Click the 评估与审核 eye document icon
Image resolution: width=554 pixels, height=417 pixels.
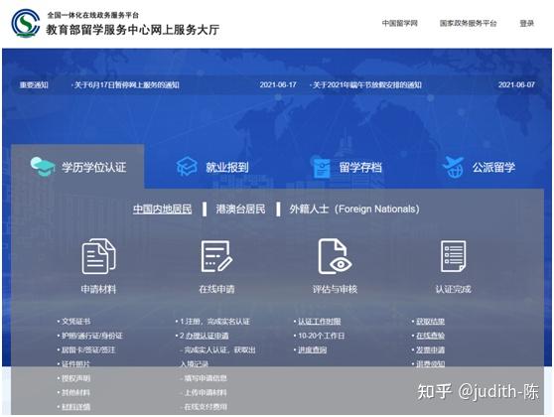pyautogui.click(x=335, y=256)
